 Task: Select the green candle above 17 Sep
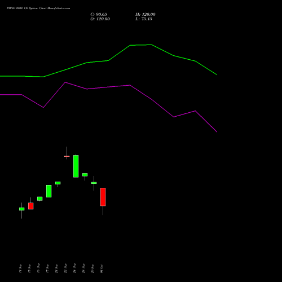(49, 191)
